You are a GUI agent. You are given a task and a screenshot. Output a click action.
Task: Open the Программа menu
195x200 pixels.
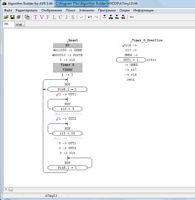107,10
